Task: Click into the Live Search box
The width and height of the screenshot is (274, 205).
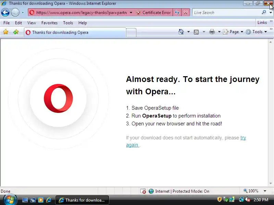Action: click(x=226, y=13)
